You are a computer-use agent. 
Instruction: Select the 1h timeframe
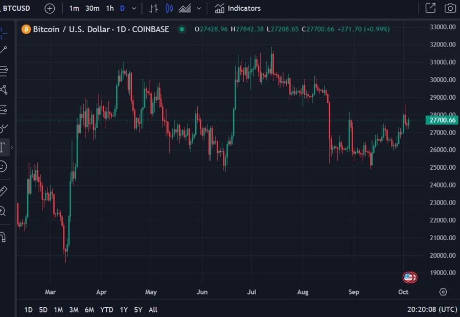click(x=110, y=9)
